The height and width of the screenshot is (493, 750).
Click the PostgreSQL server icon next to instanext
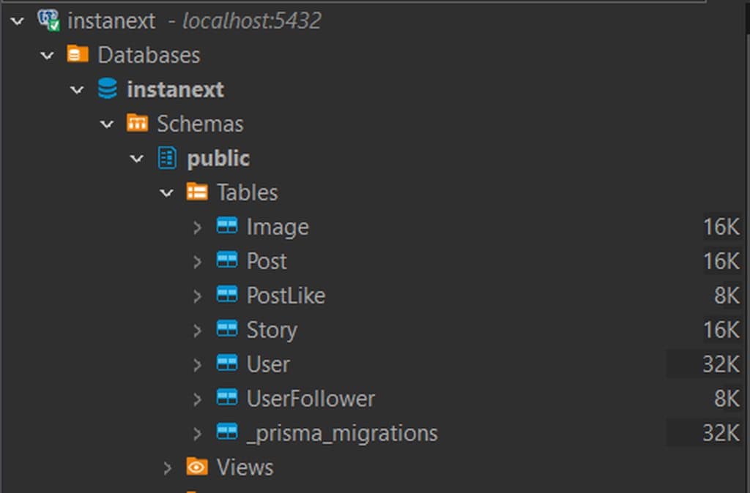(46, 20)
